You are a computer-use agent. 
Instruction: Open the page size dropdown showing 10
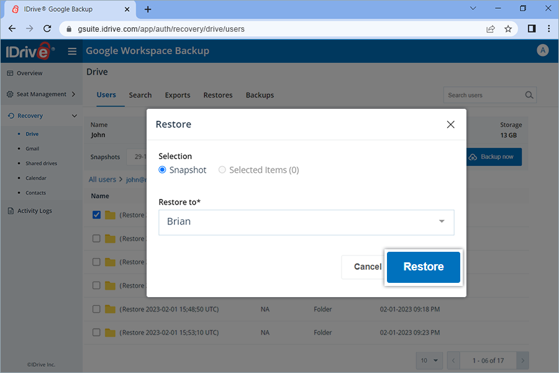(x=429, y=361)
